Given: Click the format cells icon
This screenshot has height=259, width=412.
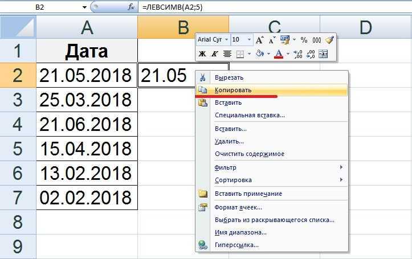Looking at the screenshot, I should click(203, 207).
